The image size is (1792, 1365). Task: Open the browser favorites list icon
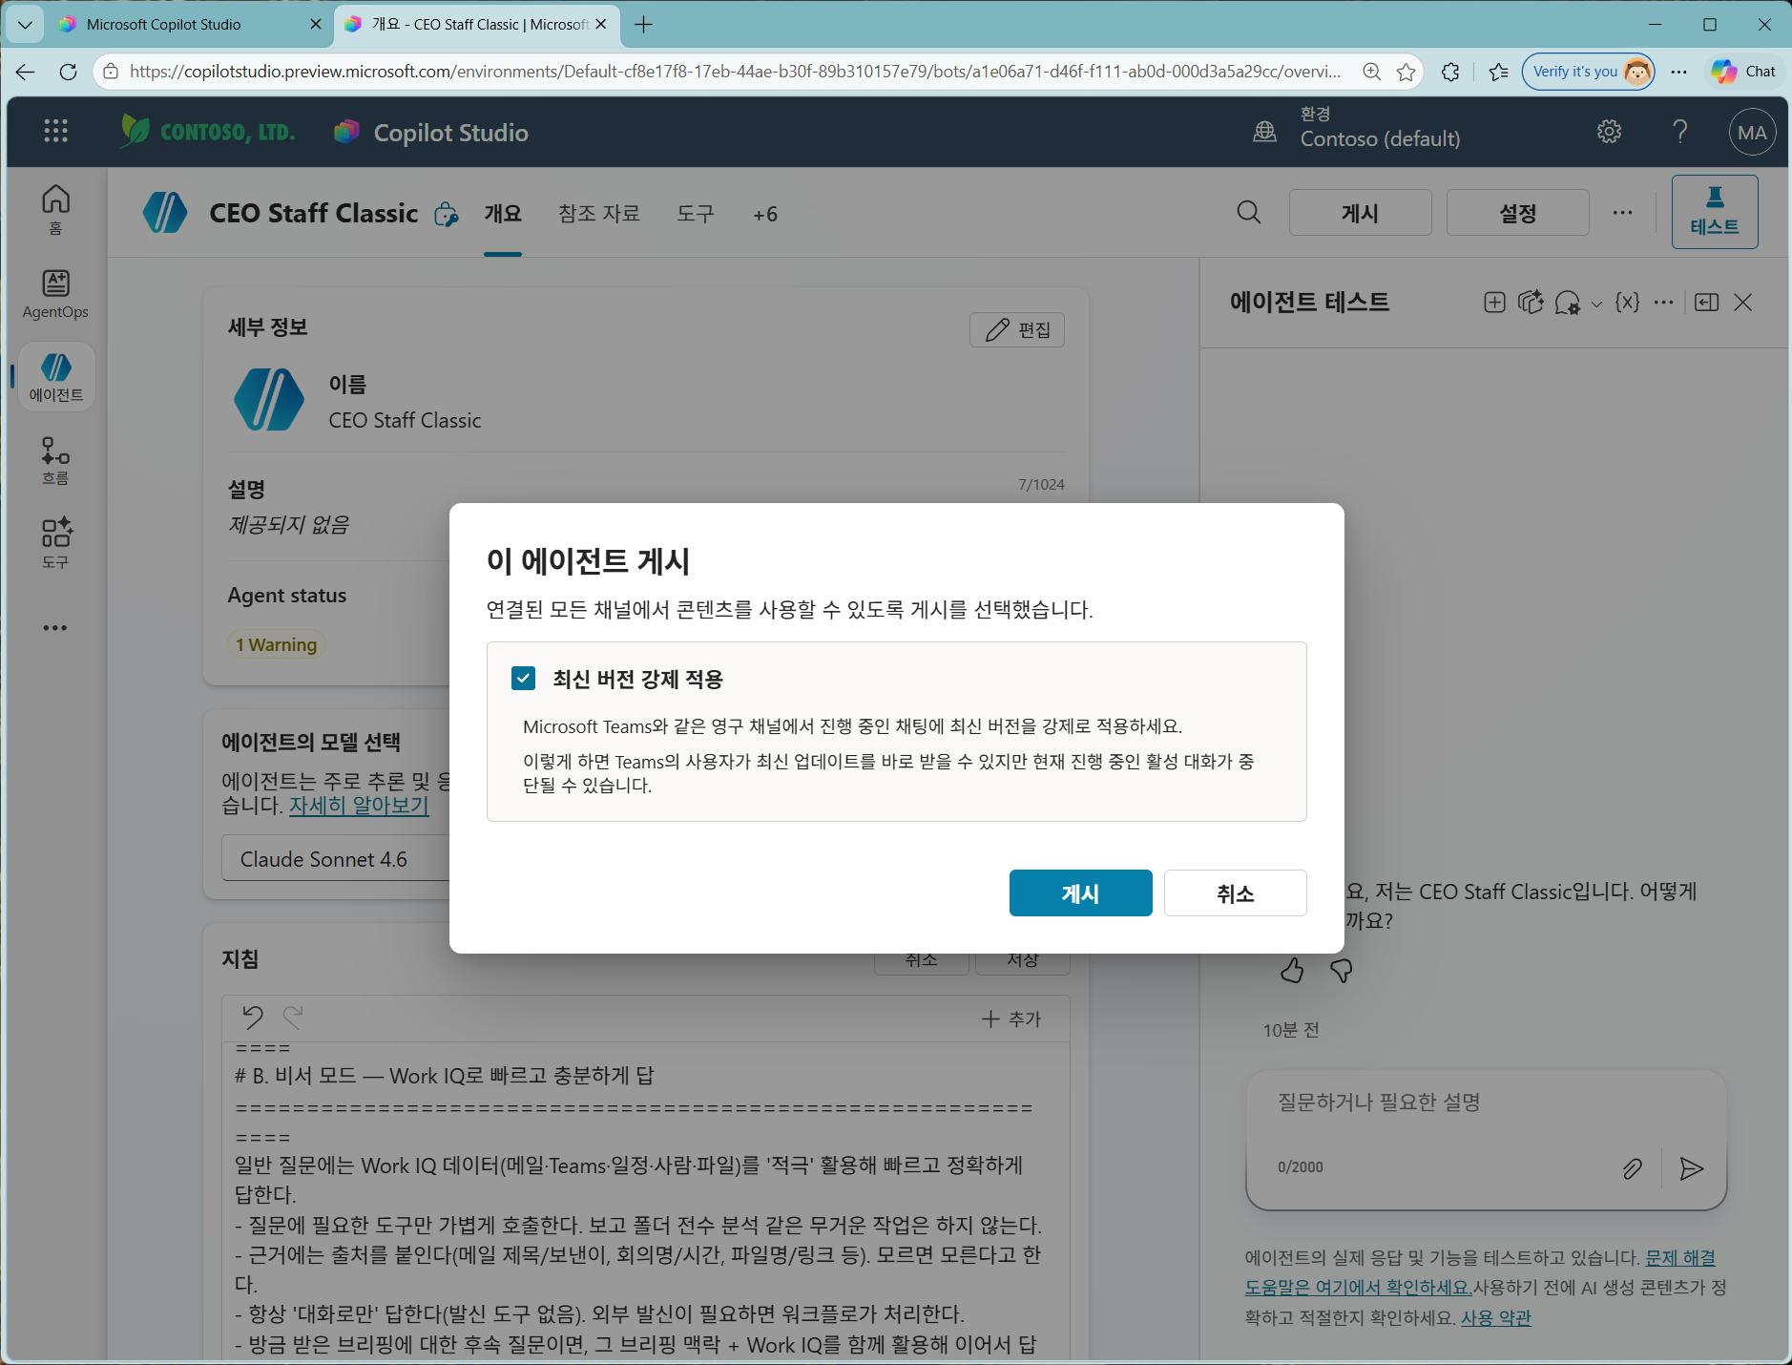(1499, 72)
